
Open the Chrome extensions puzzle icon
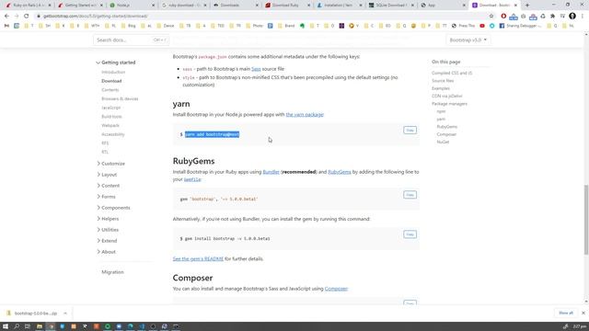coord(552,17)
